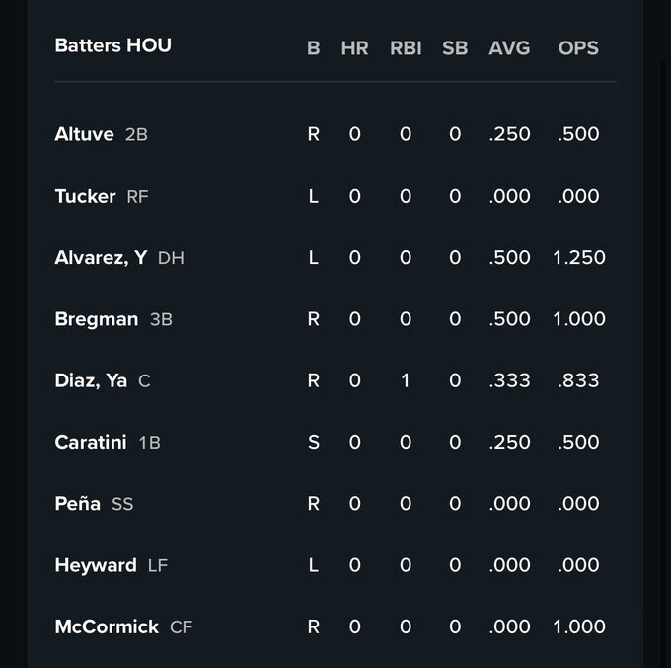Open Heyward's player page
Image resolution: width=671 pixels, height=668 pixels.
pos(96,565)
